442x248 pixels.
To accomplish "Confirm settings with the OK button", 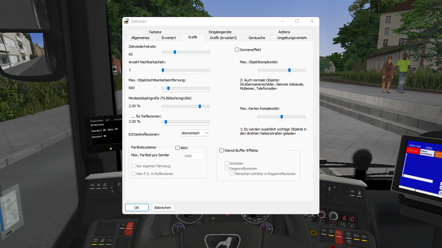I will 137,208.
